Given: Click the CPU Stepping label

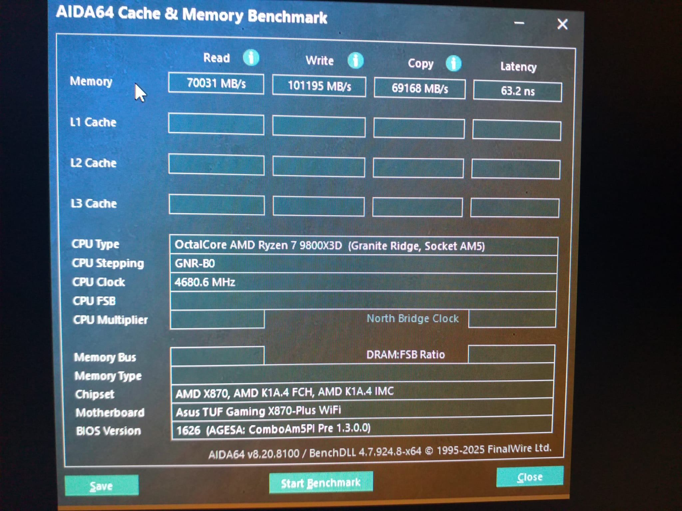Looking at the screenshot, I should [108, 263].
